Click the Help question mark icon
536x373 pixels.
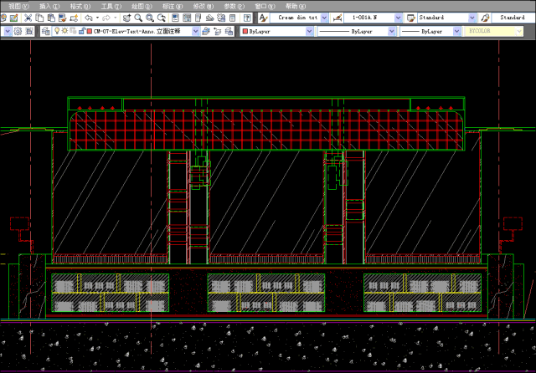[x=247, y=18]
